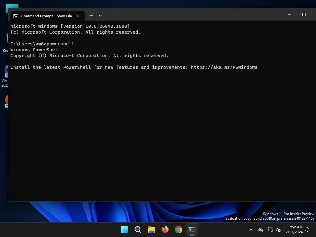Image resolution: width=316 pixels, height=237 pixels.
Task: Open taskbar Search
Action: tap(138, 230)
